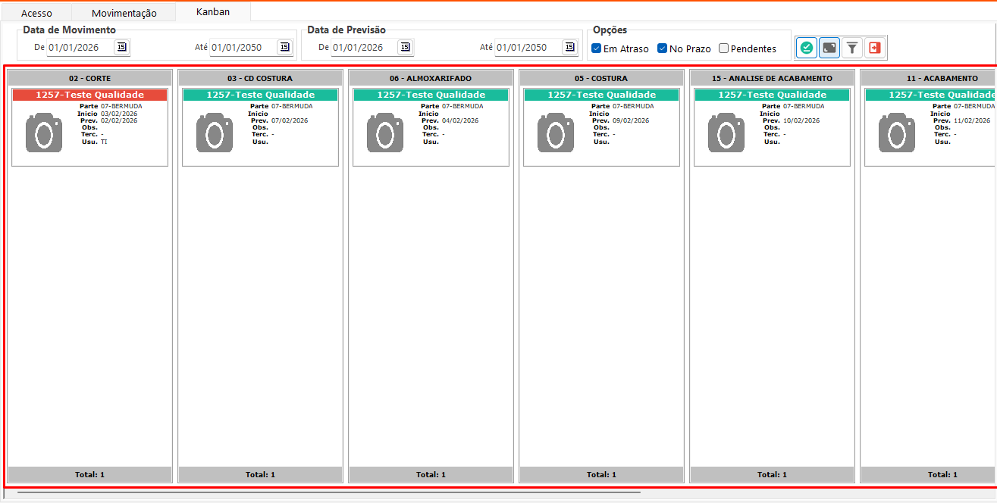This screenshot has width=997, height=503.
Task: Click the fullscreen expand toolbar icon
Action: [829, 48]
